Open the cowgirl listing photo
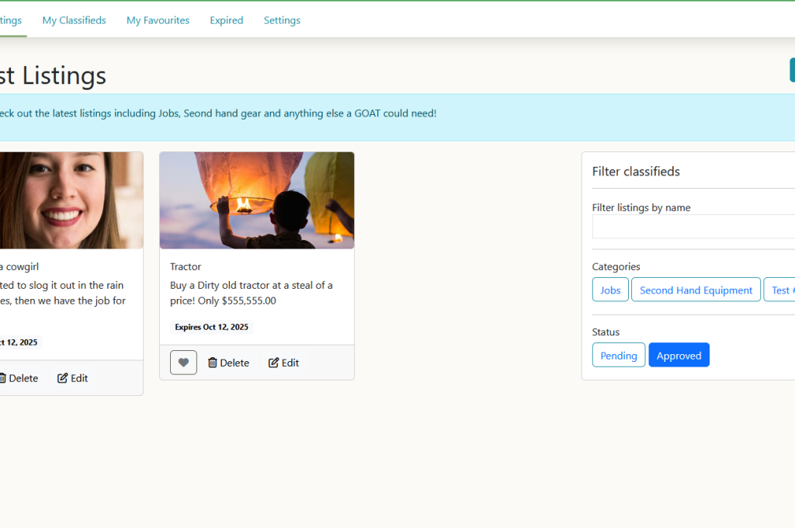The height and width of the screenshot is (528, 795). coord(70,200)
